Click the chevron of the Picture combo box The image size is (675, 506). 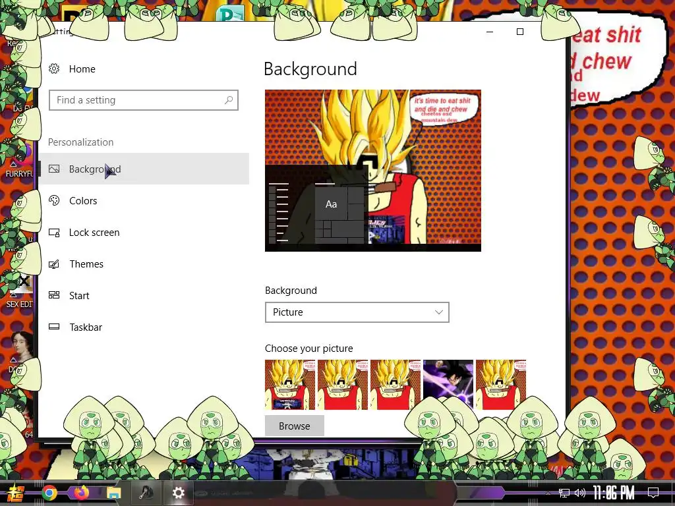[x=438, y=312]
